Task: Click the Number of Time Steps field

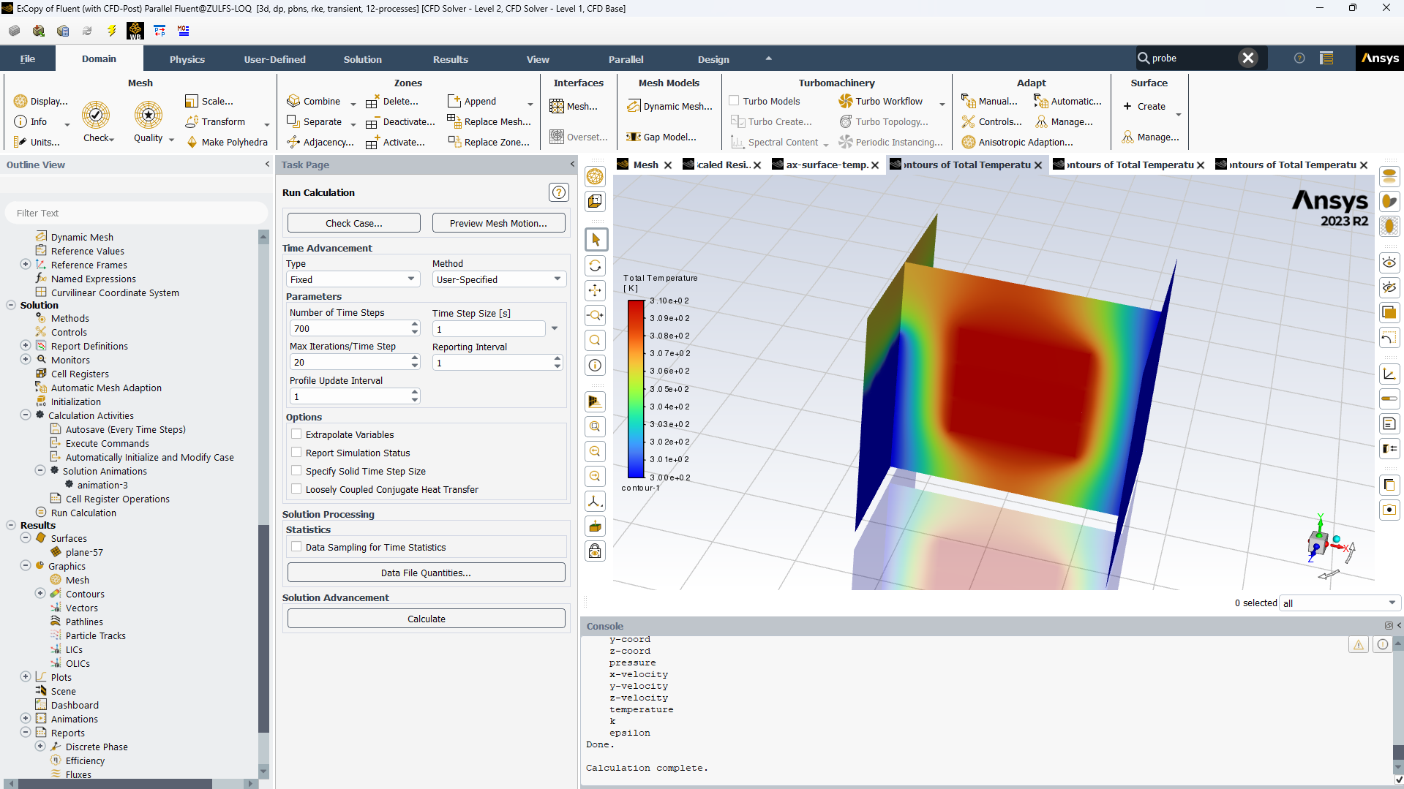Action: pyautogui.click(x=350, y=329)
